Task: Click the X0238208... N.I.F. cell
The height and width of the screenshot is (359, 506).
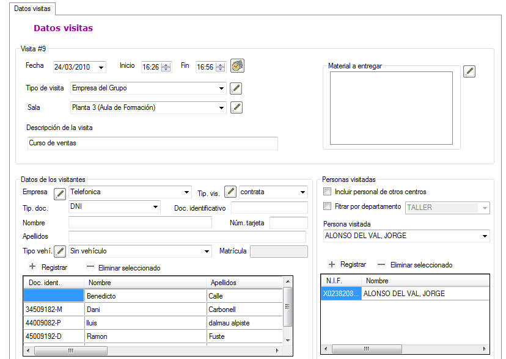Action: 342,294
